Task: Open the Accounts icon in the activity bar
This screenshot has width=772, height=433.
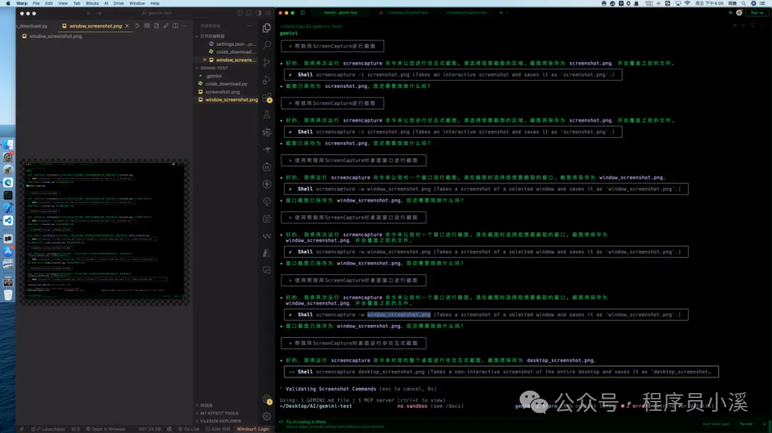Action: pyautogui.click(x=267, y=399)
